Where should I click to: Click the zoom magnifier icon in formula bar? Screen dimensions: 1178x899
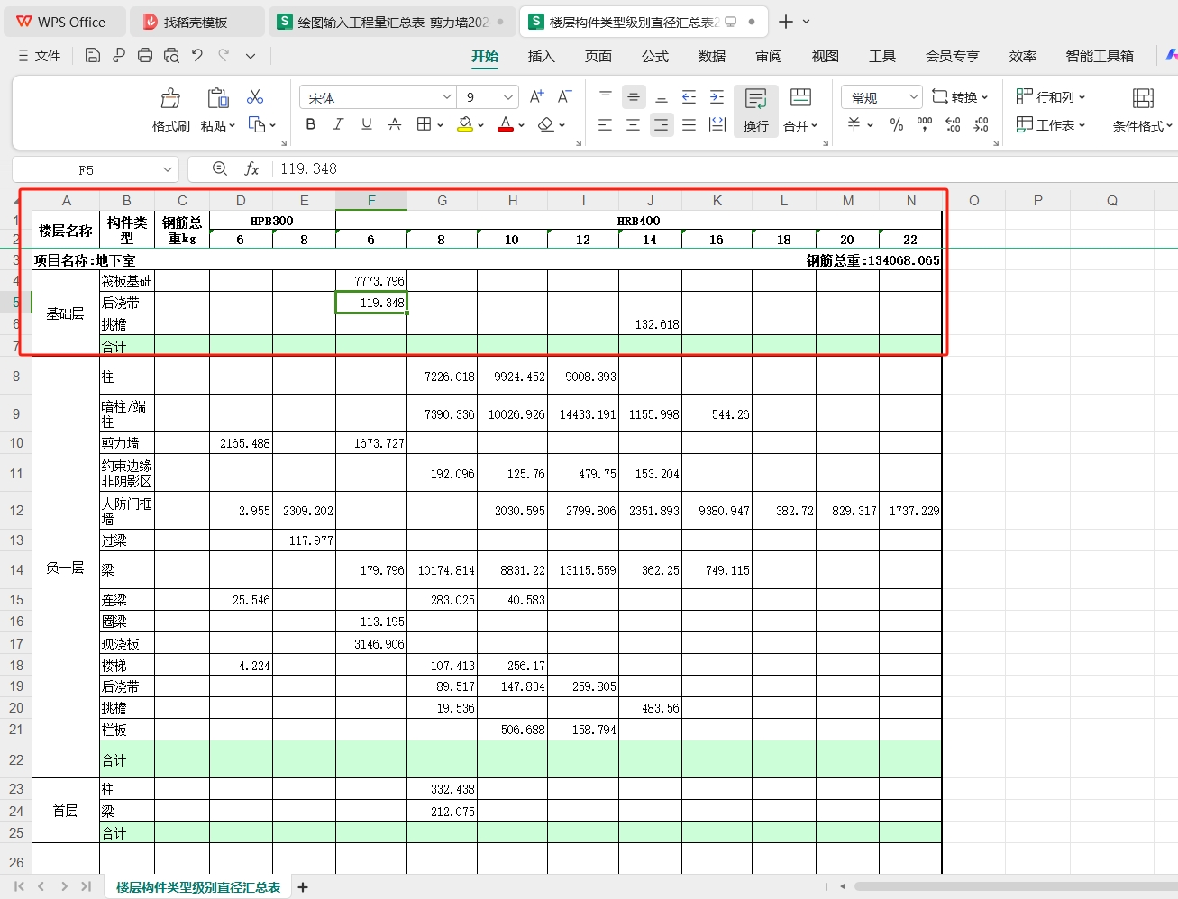219,168
